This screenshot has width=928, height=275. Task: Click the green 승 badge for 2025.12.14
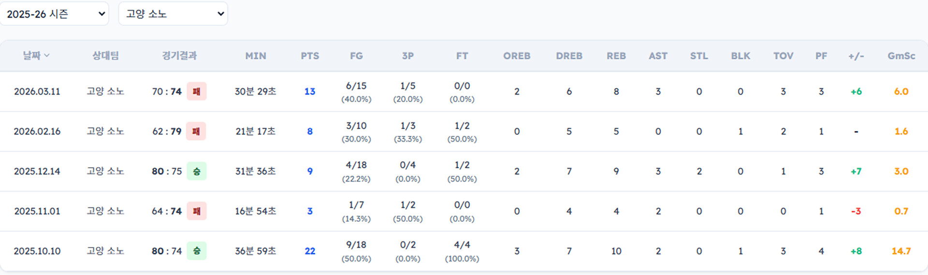coord(197,171)
